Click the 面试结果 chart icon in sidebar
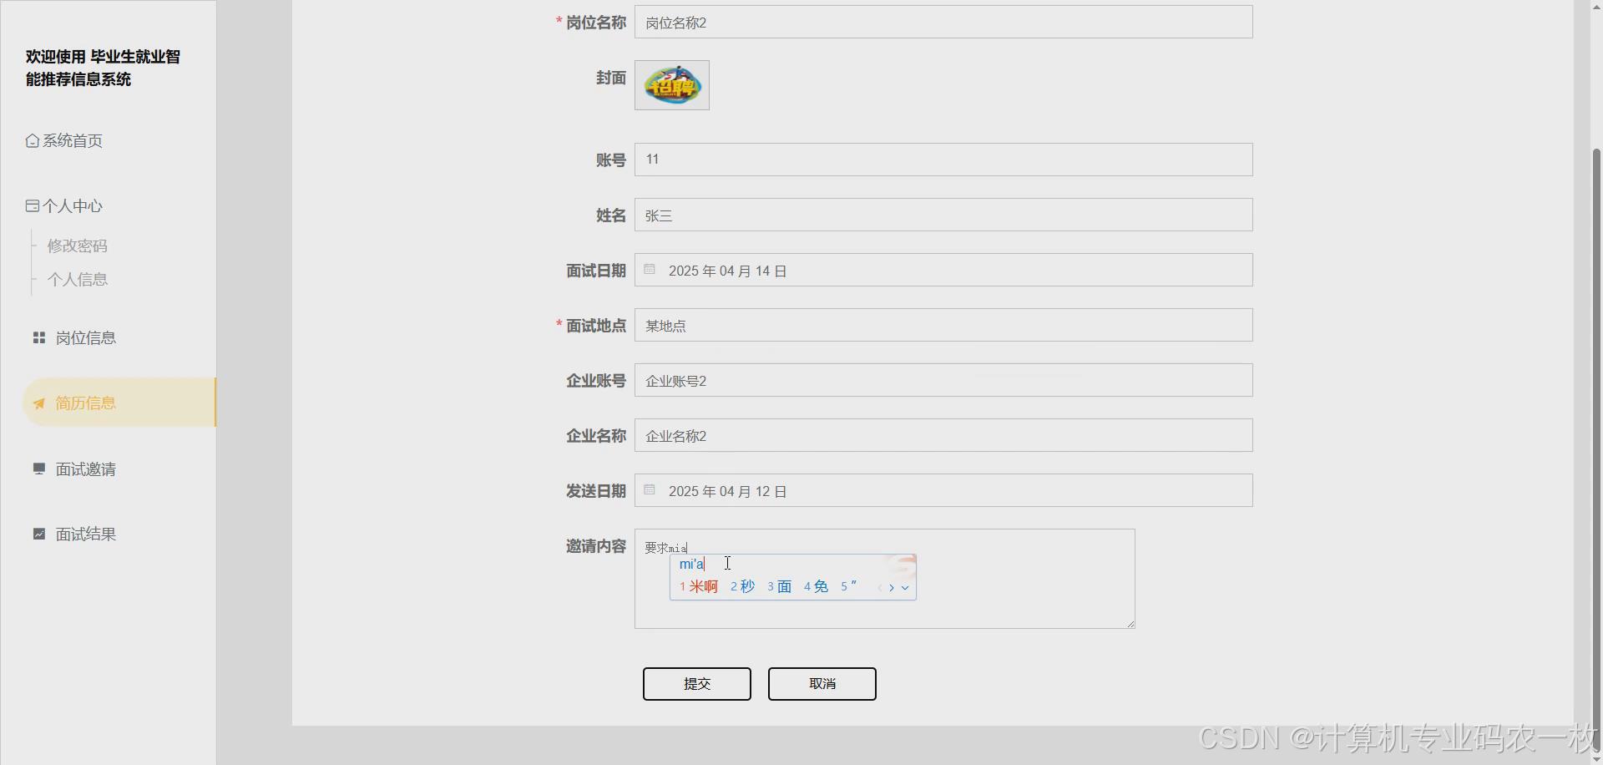The image size is (1603, 765). (38, 534)
